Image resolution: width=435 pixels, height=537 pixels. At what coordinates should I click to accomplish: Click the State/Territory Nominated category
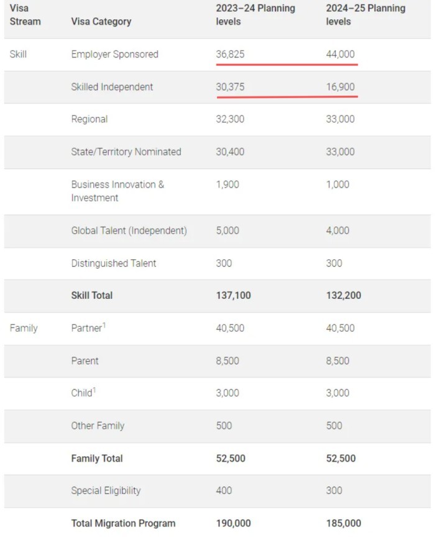tap(126, 152)
